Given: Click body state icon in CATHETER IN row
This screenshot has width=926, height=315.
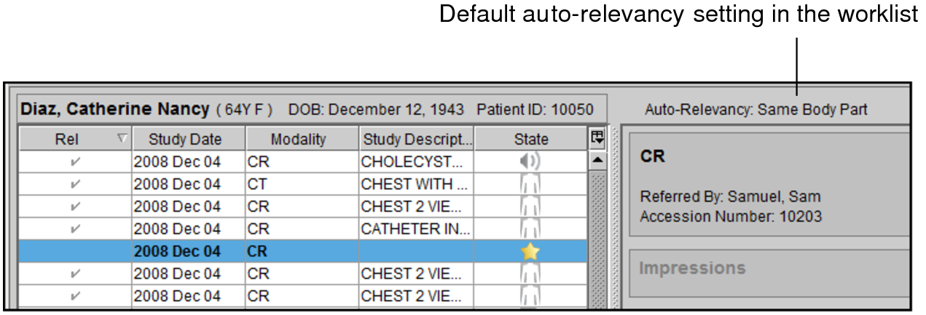Looking at the screenshot, I should 530,229.
